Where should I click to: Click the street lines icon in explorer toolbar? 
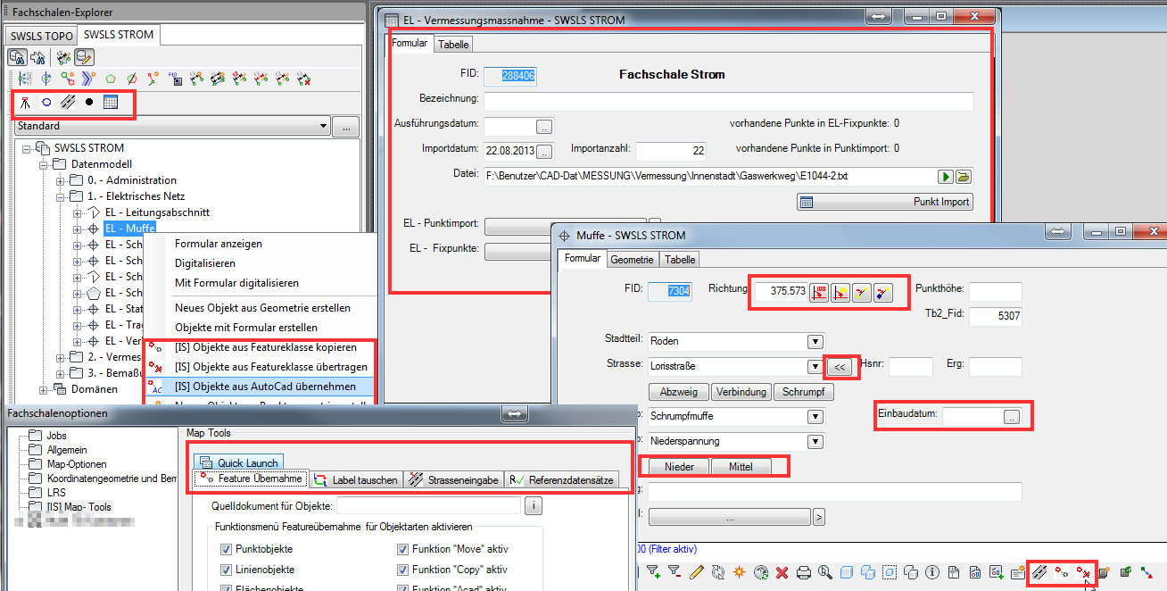[x=68, y=103]
